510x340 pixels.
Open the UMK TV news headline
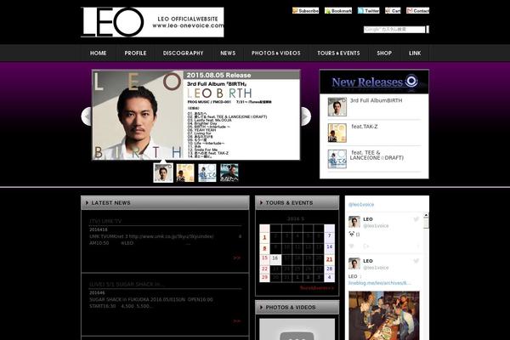(105, 221)
